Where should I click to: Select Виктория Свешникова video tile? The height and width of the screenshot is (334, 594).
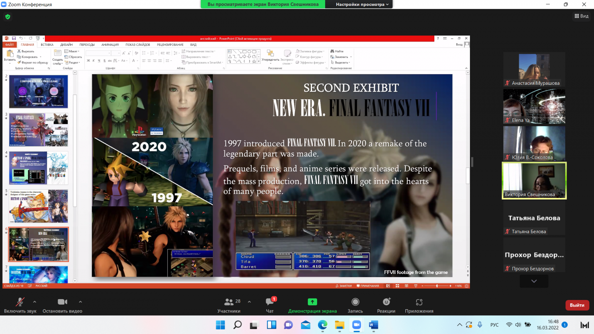(534, 180)
